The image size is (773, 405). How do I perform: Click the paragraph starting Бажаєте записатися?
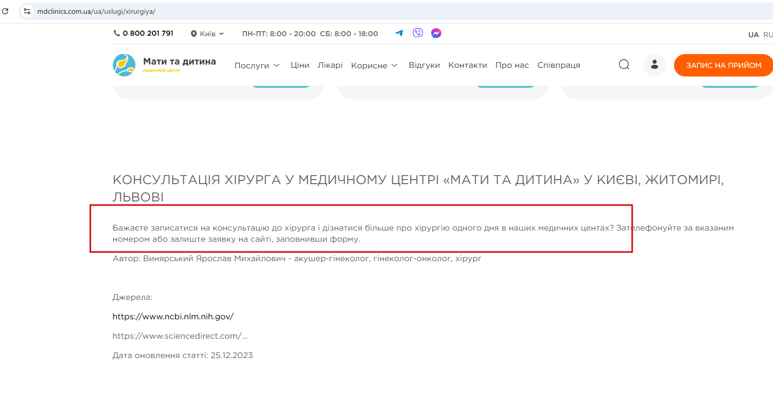click(423, 233)
